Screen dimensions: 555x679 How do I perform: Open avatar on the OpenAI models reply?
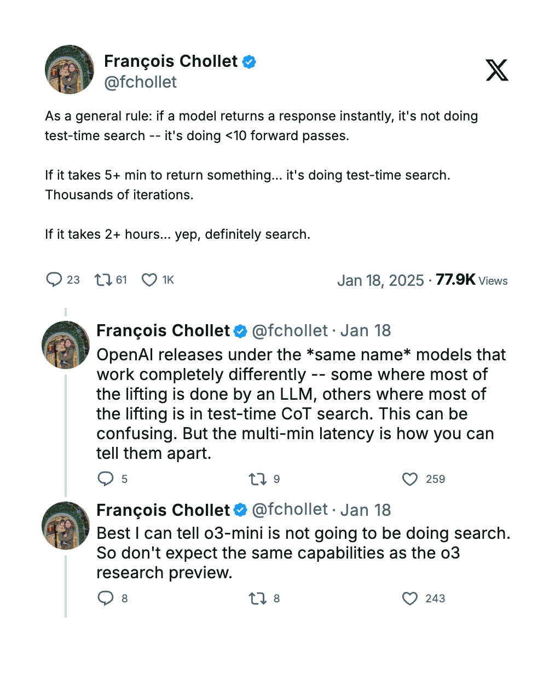click(66, 345)
